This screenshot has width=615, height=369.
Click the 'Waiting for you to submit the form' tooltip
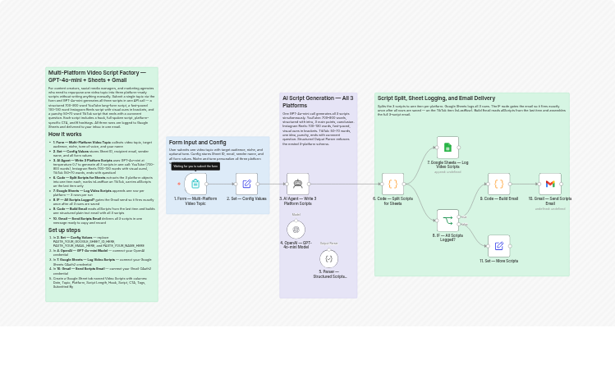pyautogui.click(x=195, y=166)
